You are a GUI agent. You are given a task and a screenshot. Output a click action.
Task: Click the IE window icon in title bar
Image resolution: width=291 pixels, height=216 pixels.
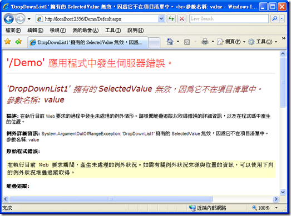click(6, 7)
